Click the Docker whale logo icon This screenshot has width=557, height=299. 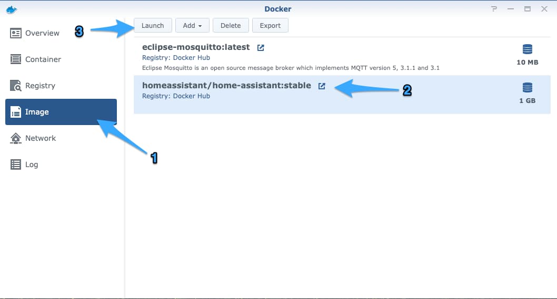[12, 9]
